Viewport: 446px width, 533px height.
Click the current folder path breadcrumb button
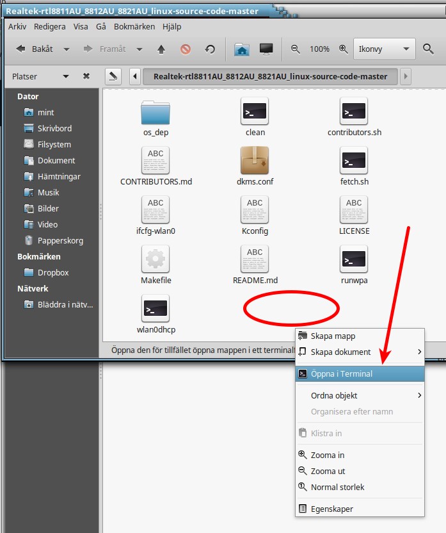[x=270, y=76]
